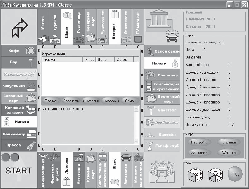This screenshot has height=189, width=249.
Task: Click the 'Игра успешно загружена' log text
Action: pyautogui.click(x=63, y=109)
